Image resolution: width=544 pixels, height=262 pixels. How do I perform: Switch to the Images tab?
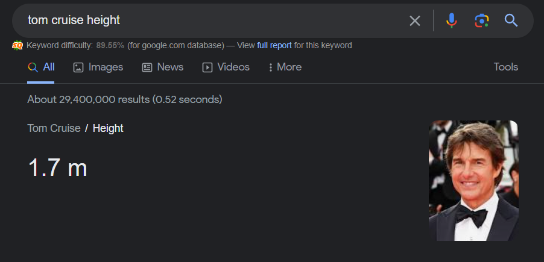point(98,67)
